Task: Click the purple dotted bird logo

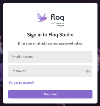Action: point(42,17)
